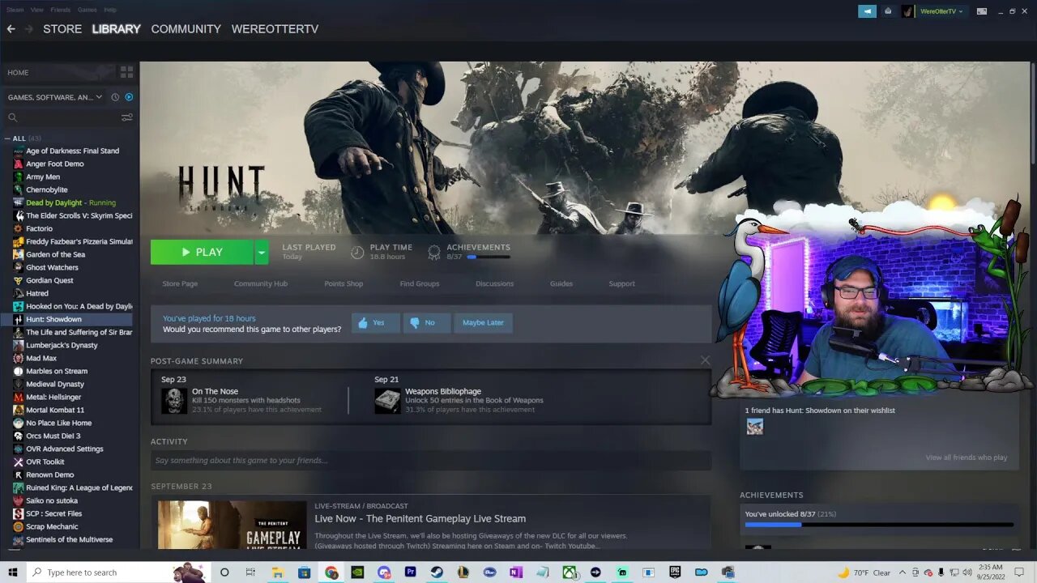The width and height of the screenshot is (1037, 583).
Task: Switch to the COMMUNITY tab
Action: pos(186,28)
